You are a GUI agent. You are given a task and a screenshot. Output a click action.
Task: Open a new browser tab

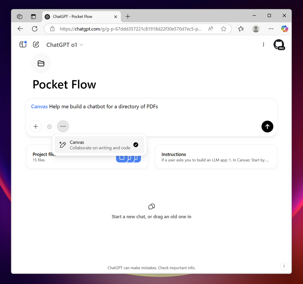coord(128,16)
